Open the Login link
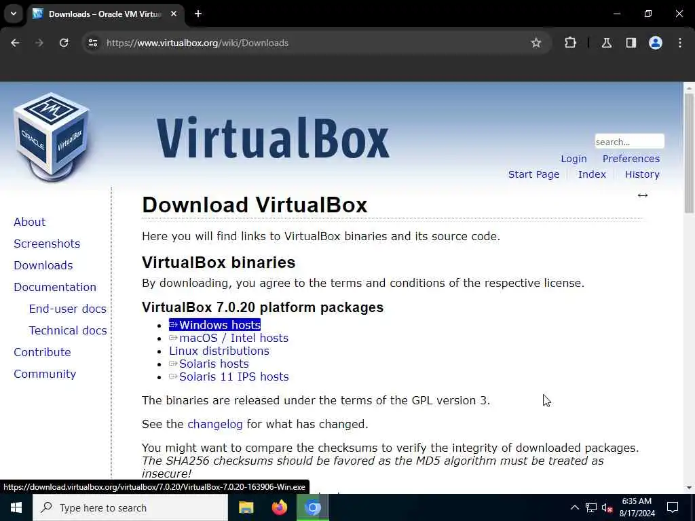The image size is (695, 521). (x=574, y=159)
